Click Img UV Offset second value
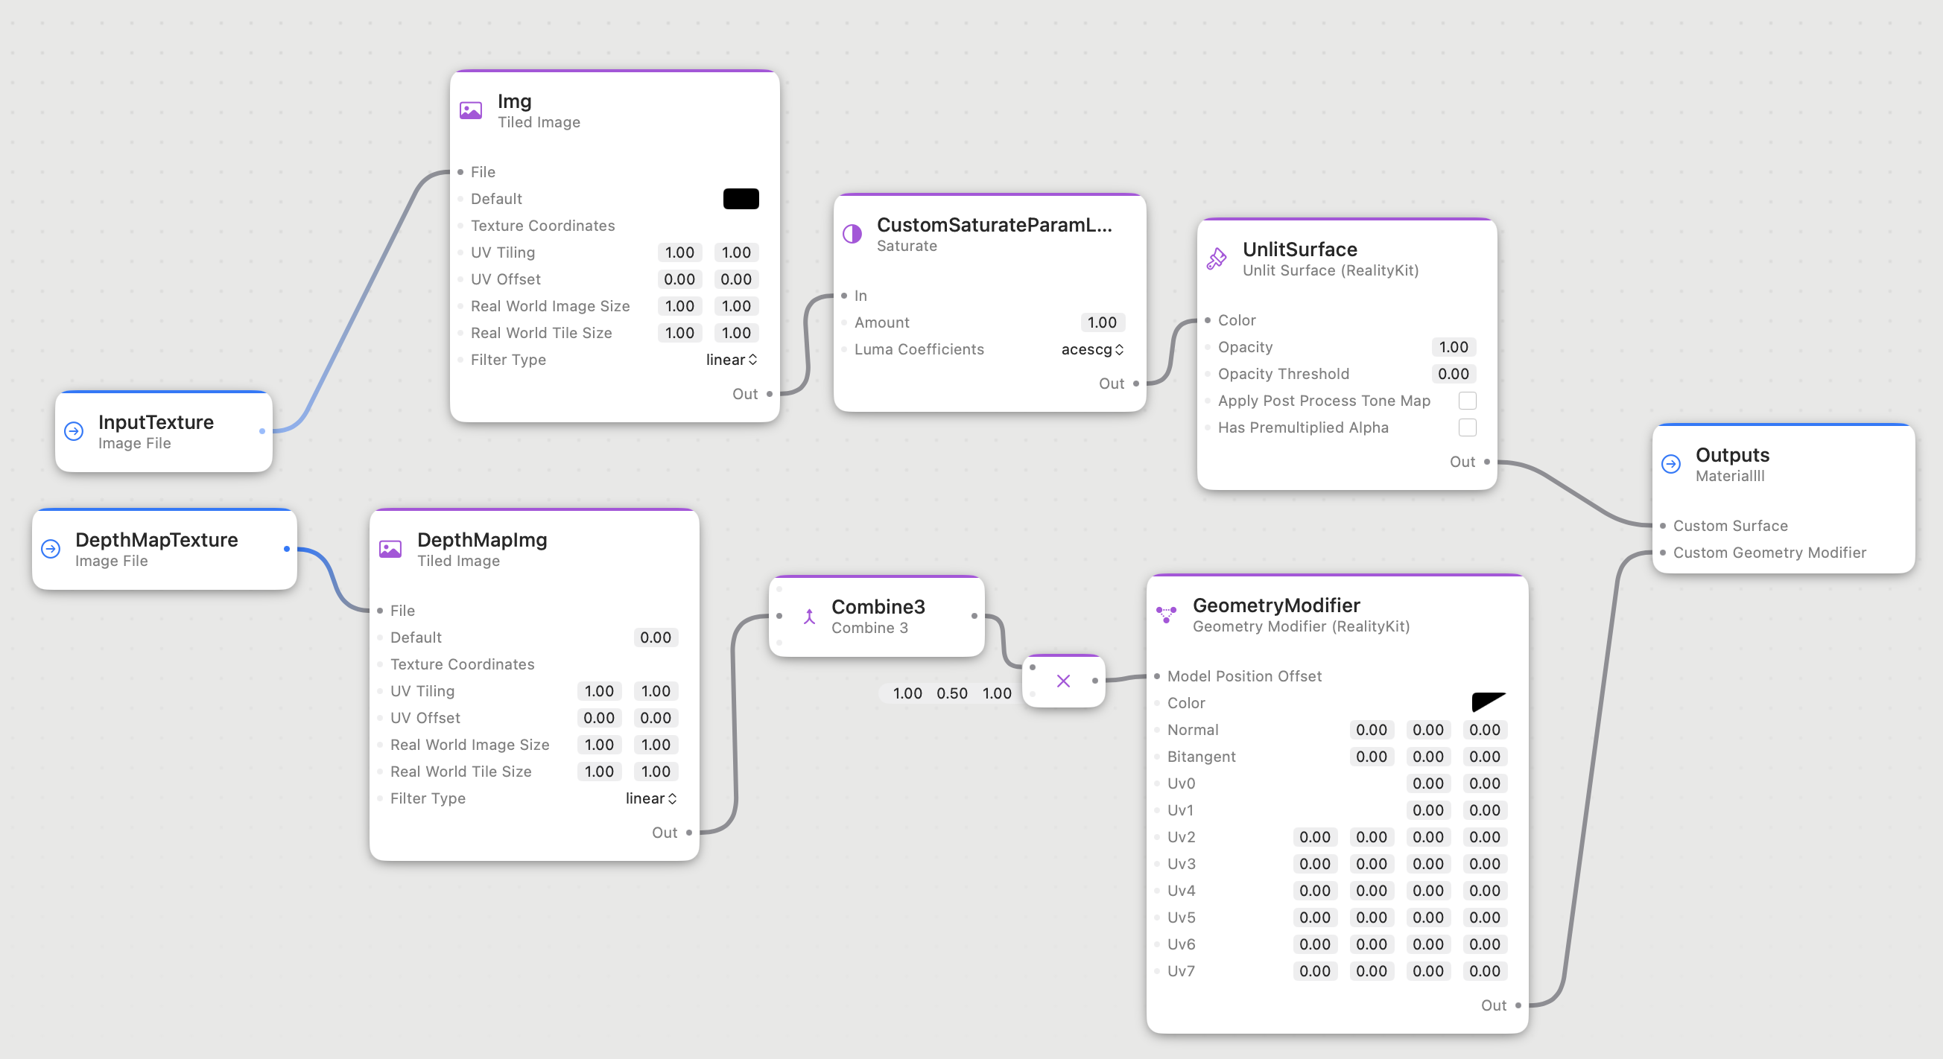1943x1059 pixels. click(x=736, y=279)
